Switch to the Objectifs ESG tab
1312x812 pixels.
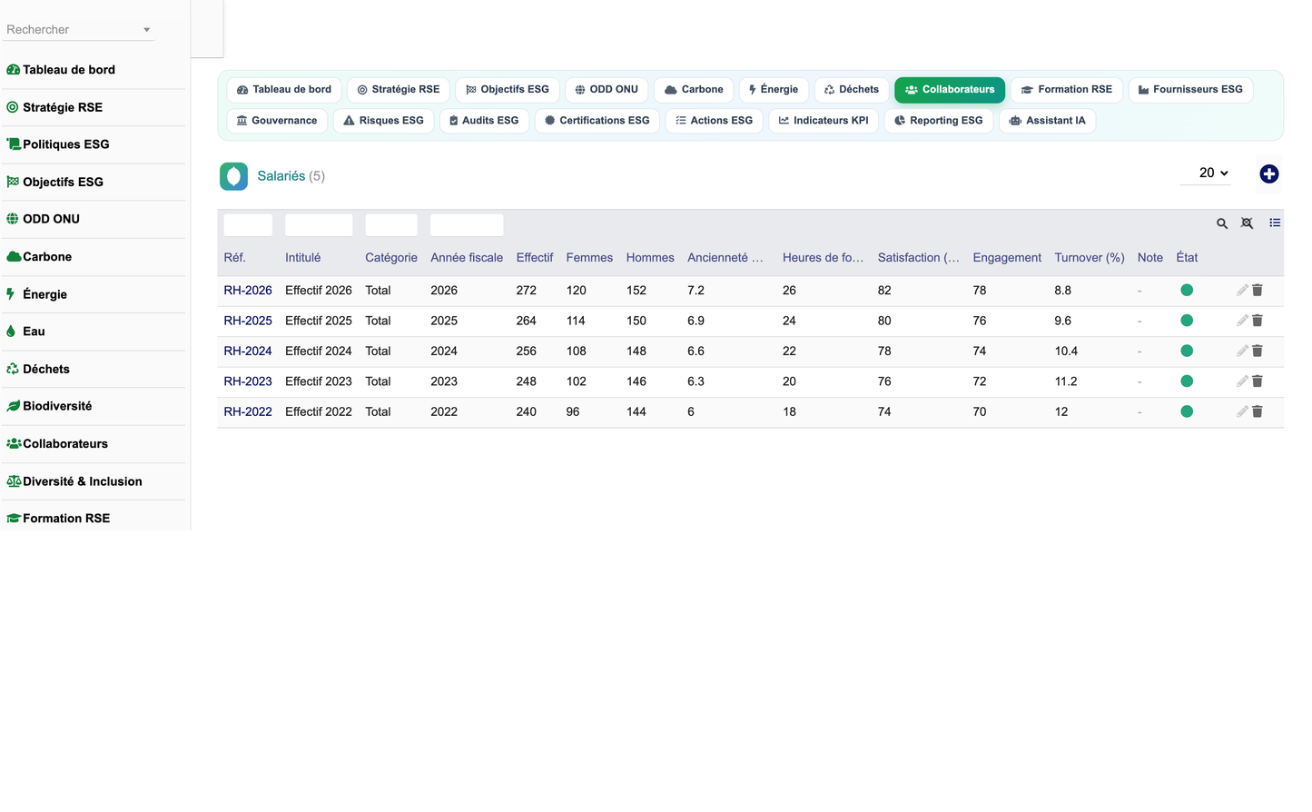508,90
